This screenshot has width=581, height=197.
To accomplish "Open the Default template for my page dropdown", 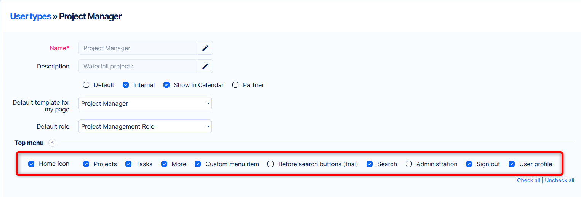I will click(x=145, y=103).
